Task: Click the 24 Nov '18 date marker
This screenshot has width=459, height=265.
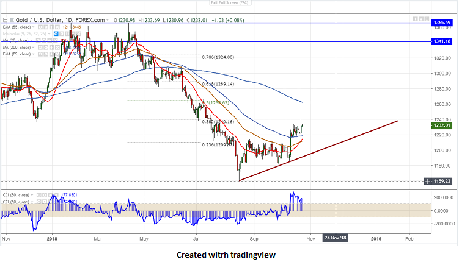Action: [335, 238]
